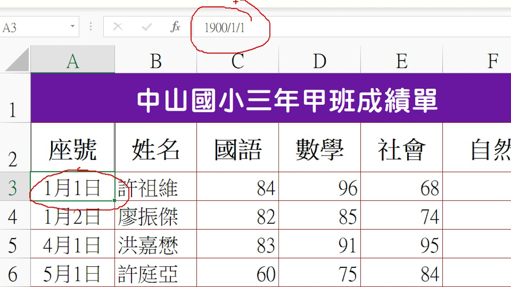The image size is (511, 287).
Task: Select column A header
Action: click(x=73, y=60)
